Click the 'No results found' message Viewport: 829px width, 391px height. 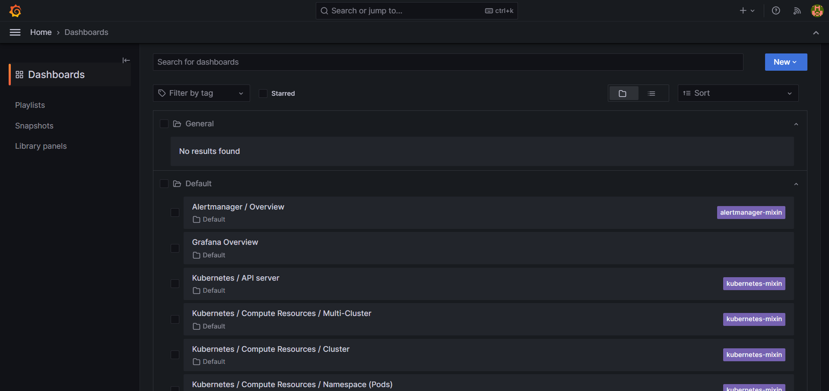210,151
